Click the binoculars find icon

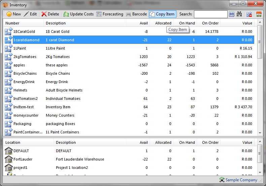tap(239, 14)
